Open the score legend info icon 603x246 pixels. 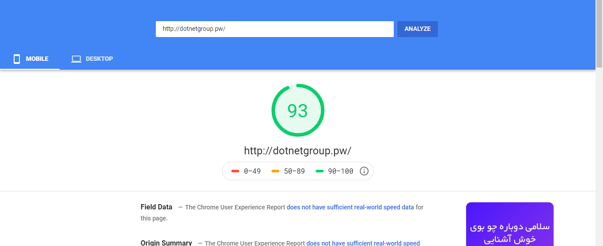coord(364,171)
